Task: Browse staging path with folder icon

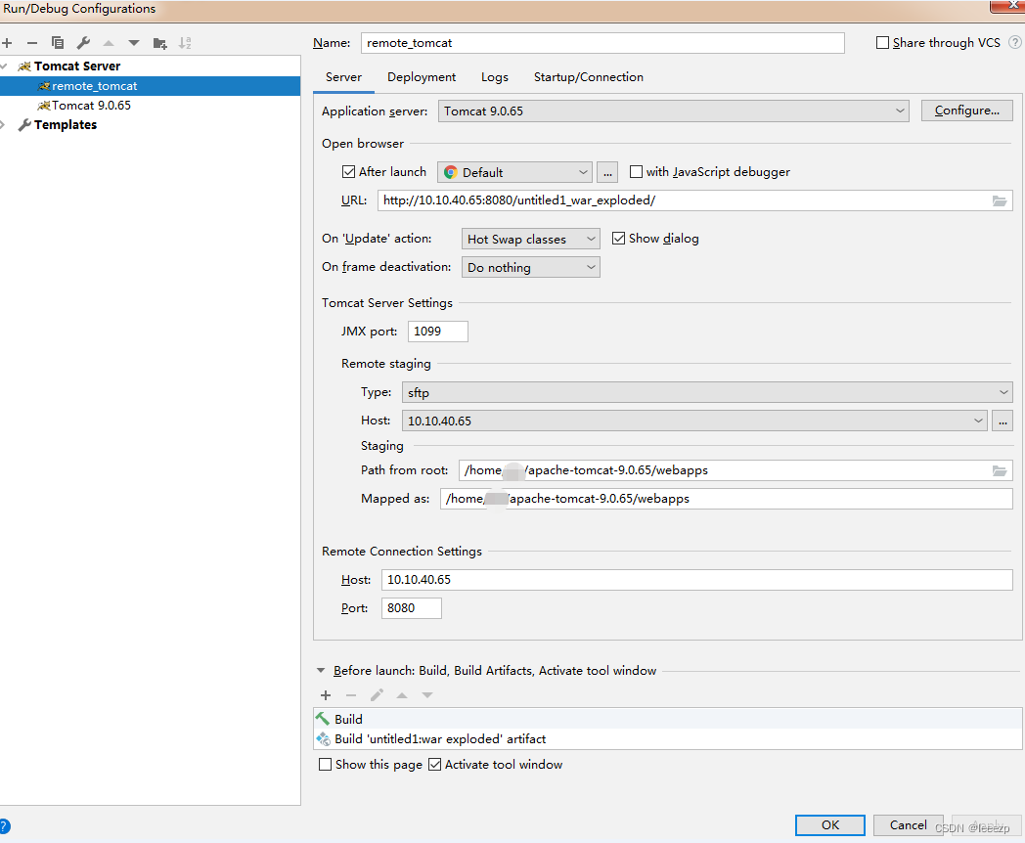Action: point(1000,470)
